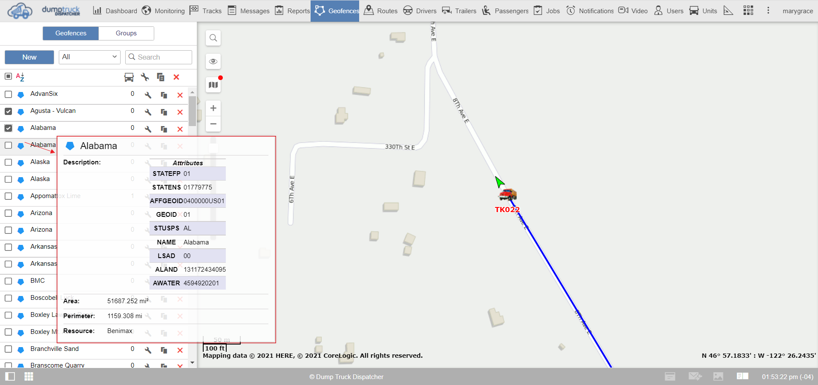Open the marygrace user menu
Image resolution: width=818 pixels, height=385 pixels.
click(798, 11)
